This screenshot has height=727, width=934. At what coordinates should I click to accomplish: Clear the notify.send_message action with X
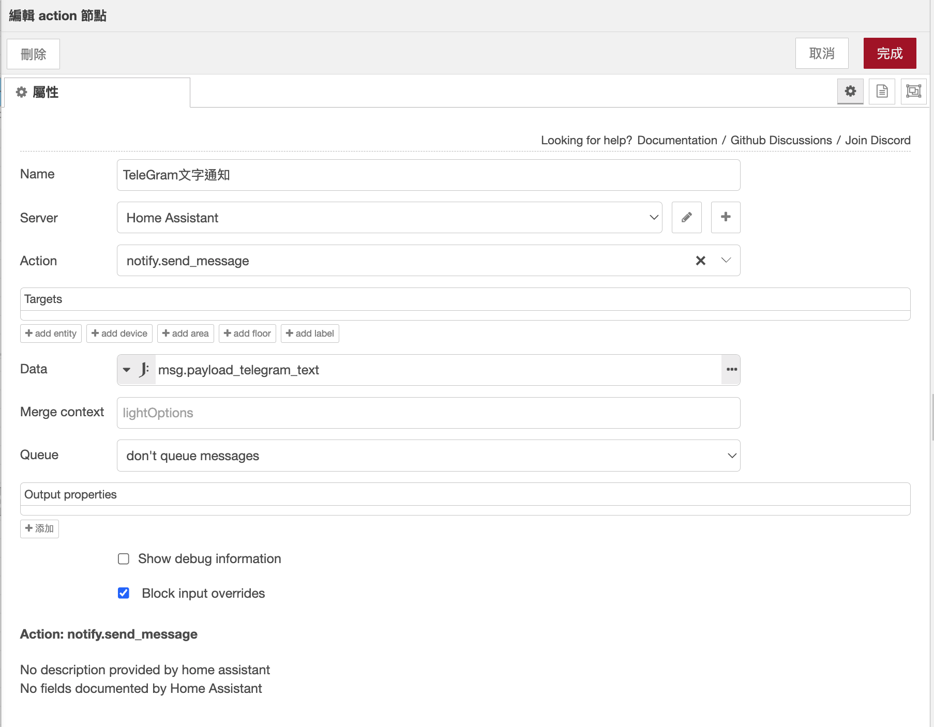tap(700, 261)
